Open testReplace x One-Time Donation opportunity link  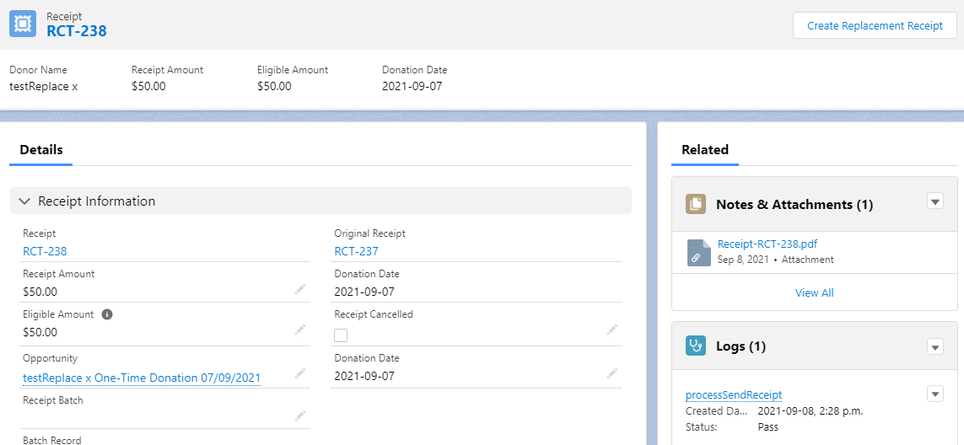tap(142, 378)
